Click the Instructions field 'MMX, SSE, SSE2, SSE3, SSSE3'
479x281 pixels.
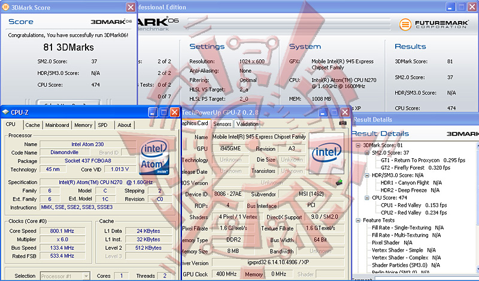click(107, 207)
